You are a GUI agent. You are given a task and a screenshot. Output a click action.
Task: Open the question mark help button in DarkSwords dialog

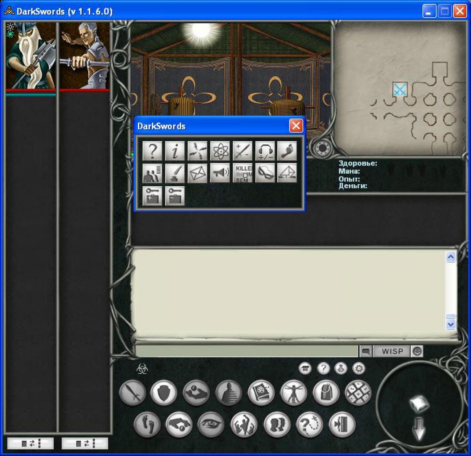[x=152, y=151]
